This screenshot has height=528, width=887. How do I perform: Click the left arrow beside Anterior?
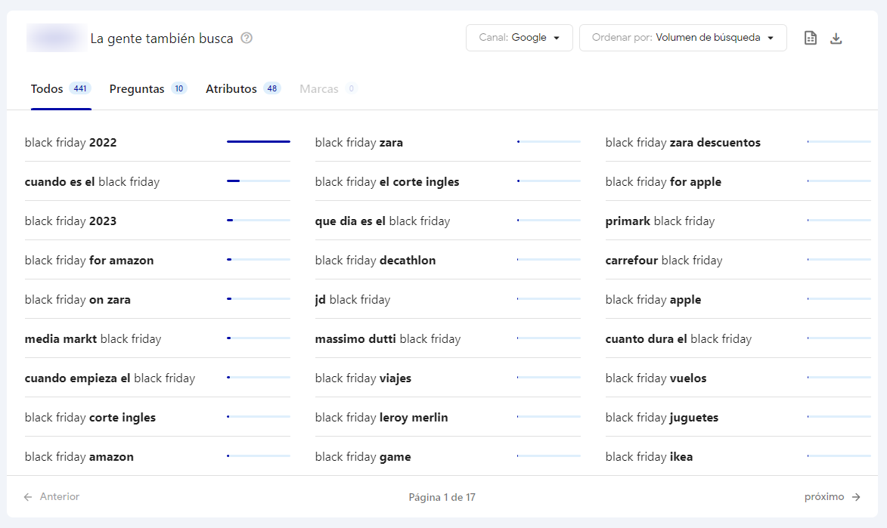tap(28, 497)
